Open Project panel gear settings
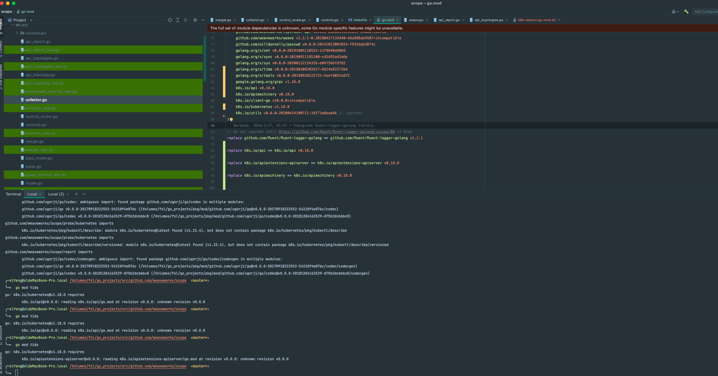The height and width of the screenshot is (376, 718). 195,20
